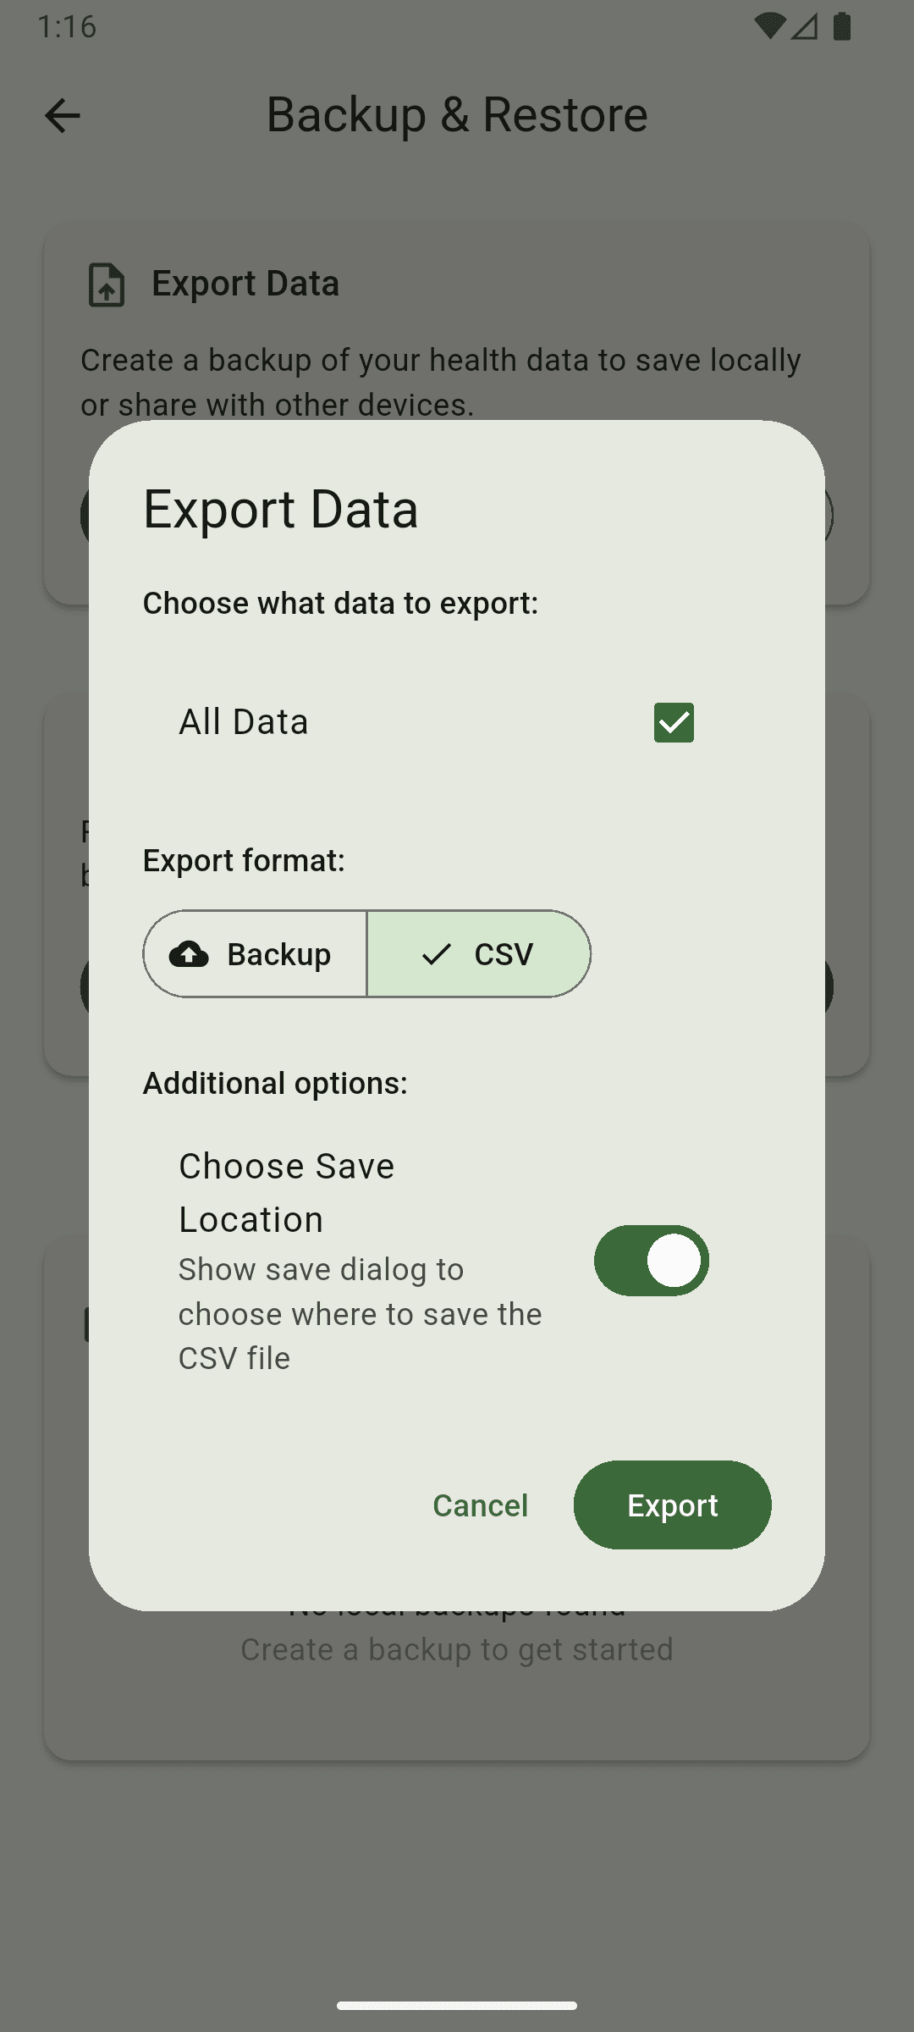This screenshot has width=914, height=2032.
Task: Click the Choose Save Location title text
Action: click(x=287, y=1193)
